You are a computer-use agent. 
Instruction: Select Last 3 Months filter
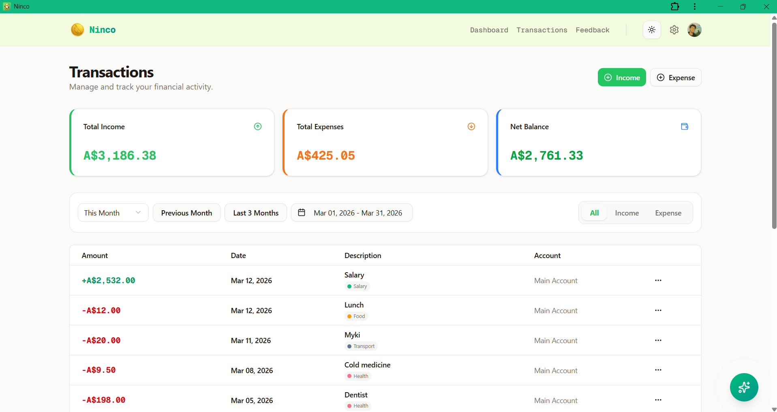pos(256,213)
